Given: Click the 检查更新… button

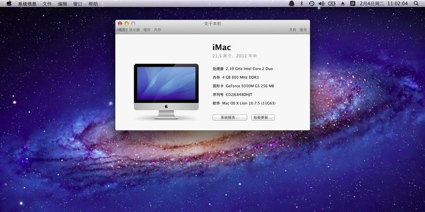Looking at the screenshot, I should 263,117.
